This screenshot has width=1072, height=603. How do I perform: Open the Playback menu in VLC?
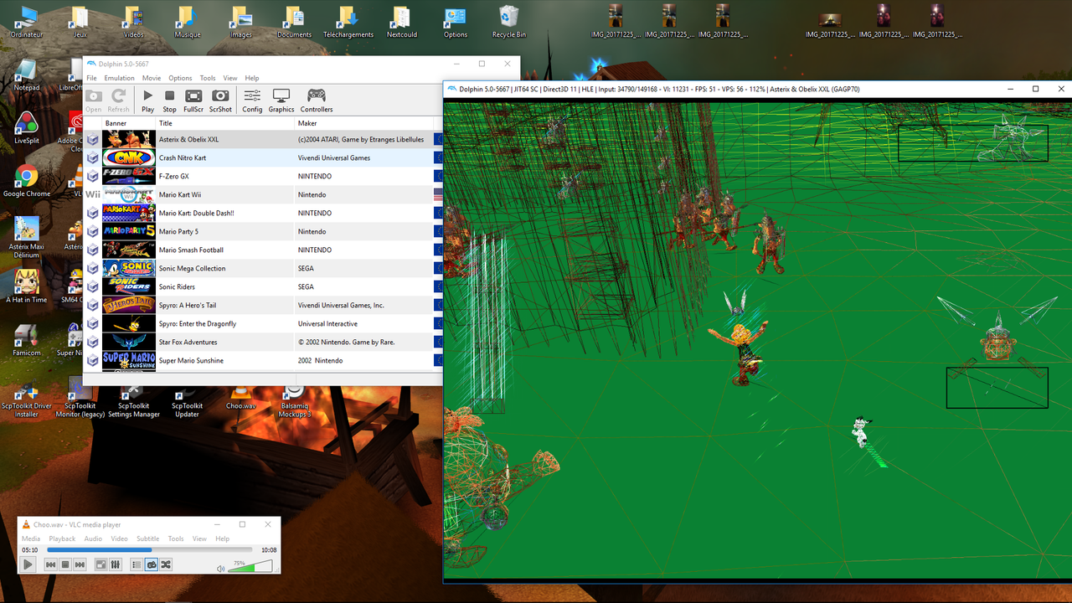62,539
